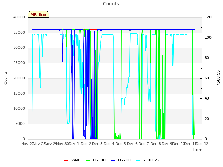This screenshot has height=167, width=223.
Task: Click the 20 right-axis tick label
Action: tap(207, 119)
